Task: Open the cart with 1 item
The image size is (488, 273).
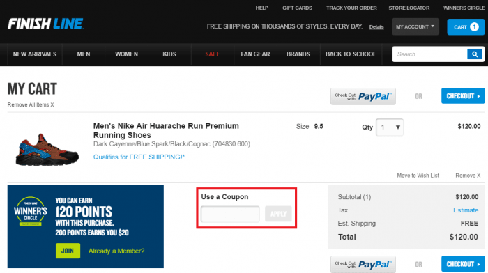Action: click(x=466, y=27)
